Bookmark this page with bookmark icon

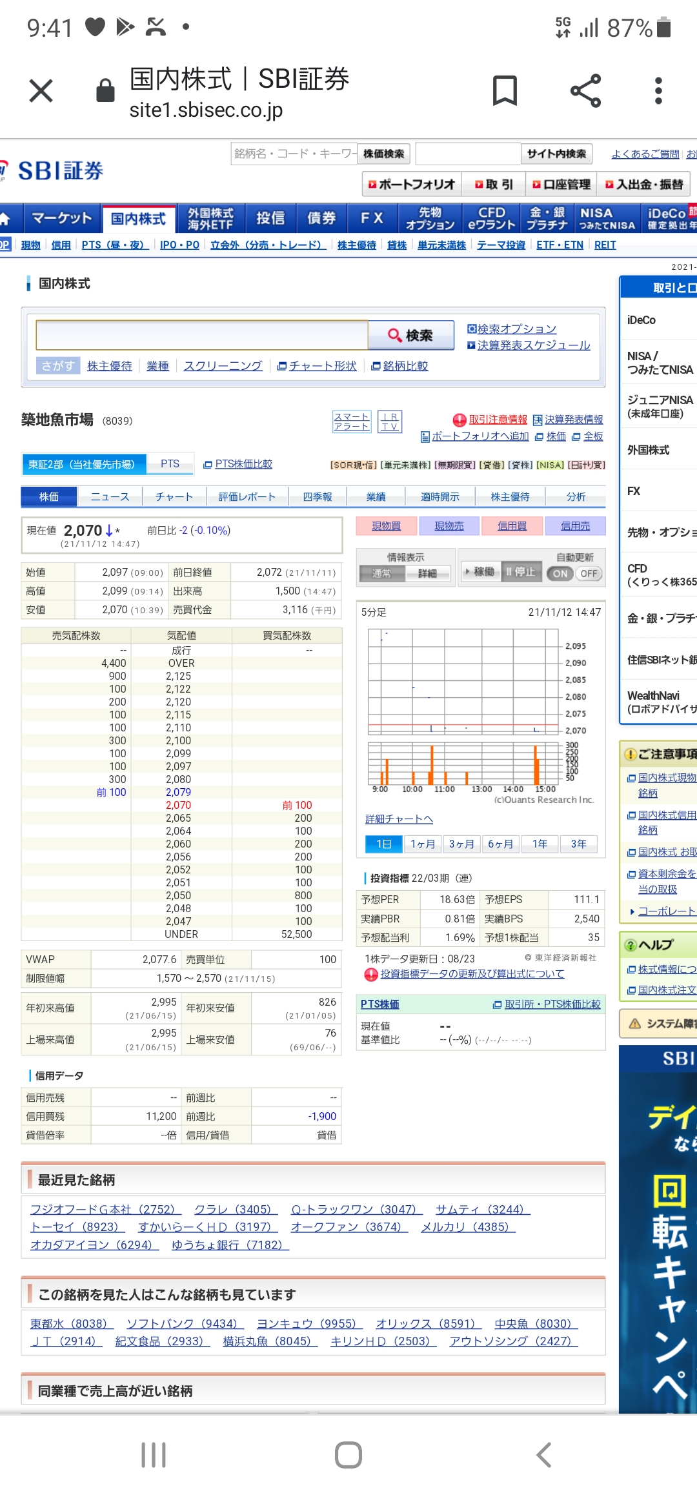(x=505, y=90)
